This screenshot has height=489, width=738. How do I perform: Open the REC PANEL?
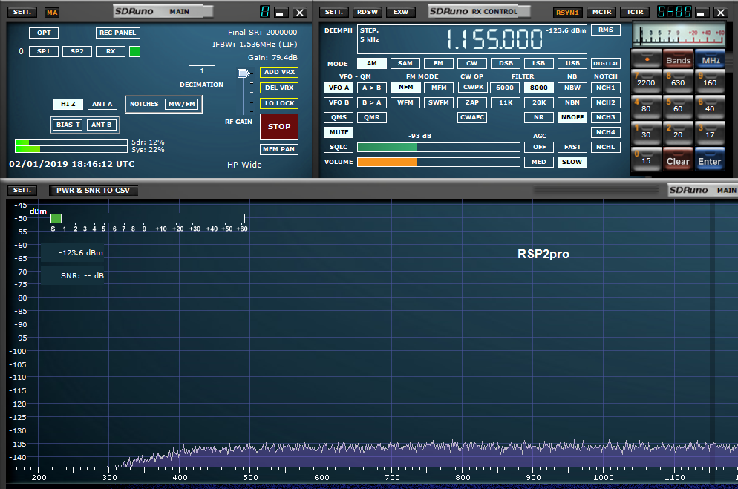point(117,33)
